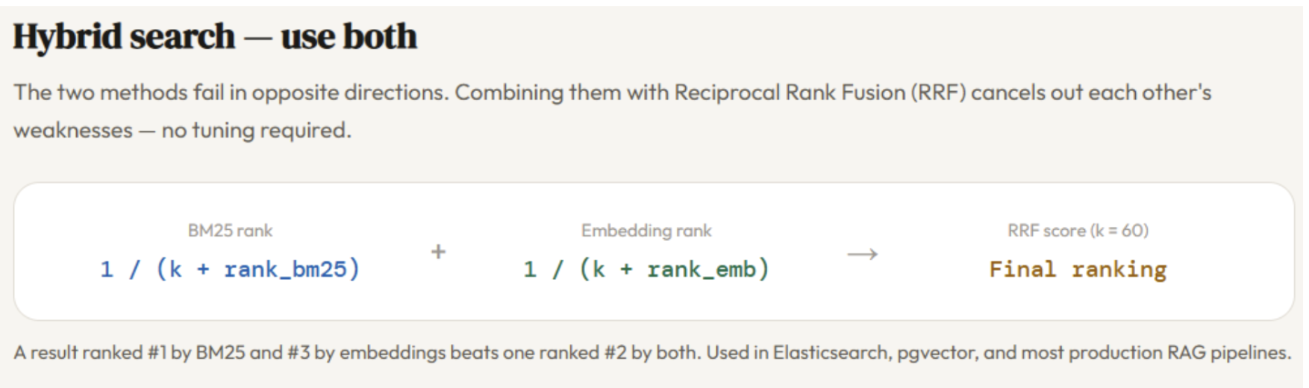Image resolution: width=1309 pixels, height=388 pixels.
Task: Click the blue rank_bm25 formula
Action: pyautogui.click(x=230, y=269)
